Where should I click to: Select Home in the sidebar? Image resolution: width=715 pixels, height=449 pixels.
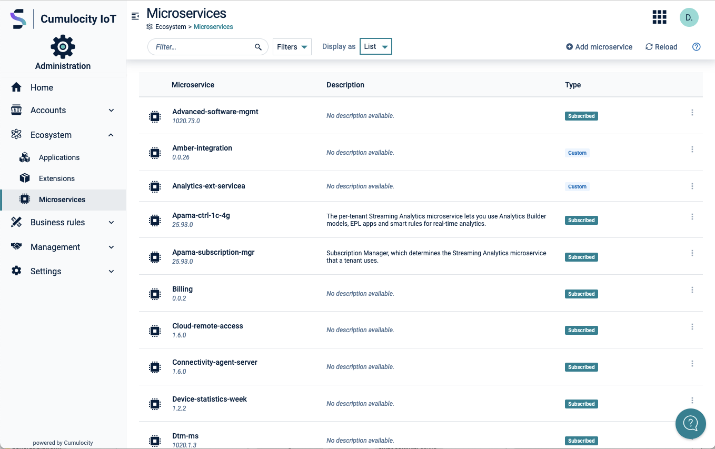pyautogui.click(x=43, y=87)
